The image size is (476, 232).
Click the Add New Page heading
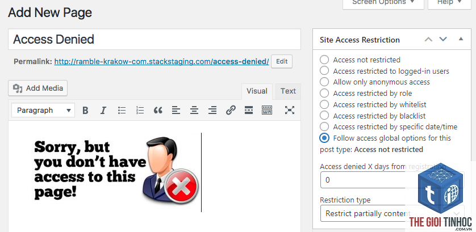(50, 12)
